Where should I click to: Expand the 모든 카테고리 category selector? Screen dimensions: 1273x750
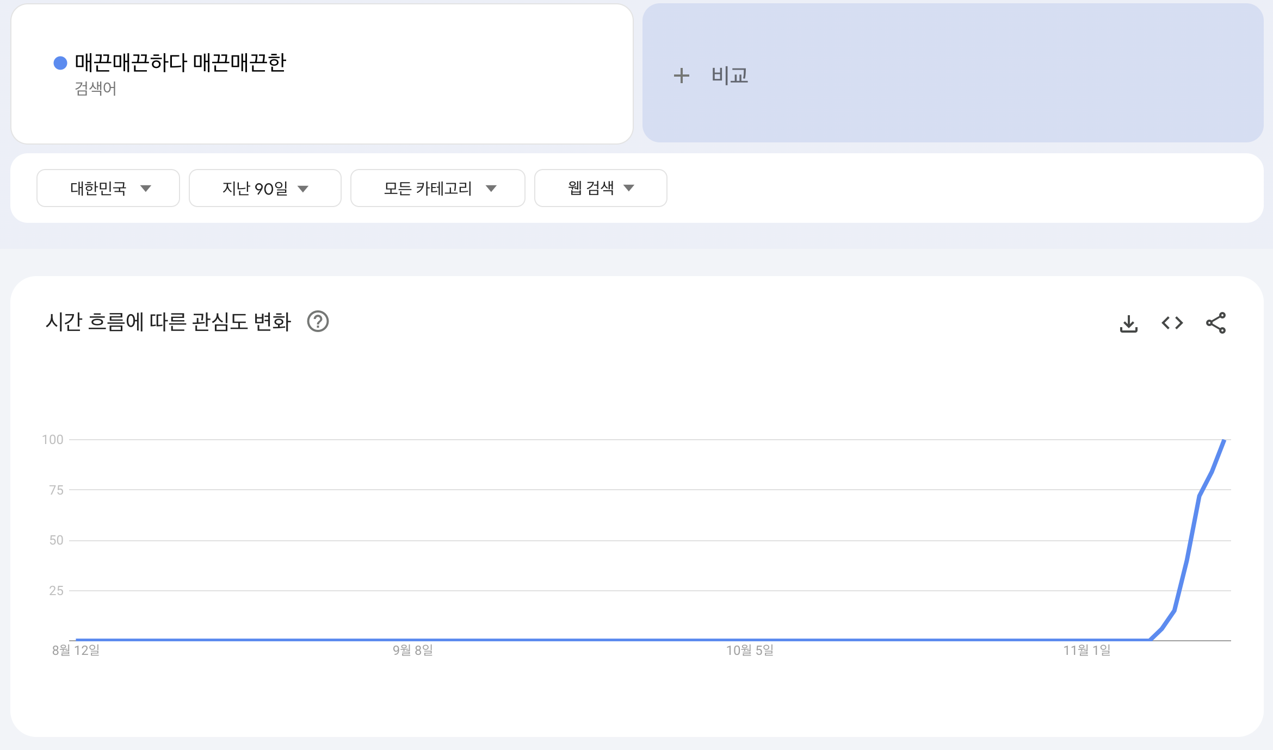point(437,188)
